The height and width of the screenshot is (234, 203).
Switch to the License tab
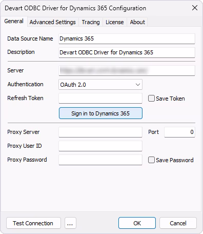(x=115, y=22)
